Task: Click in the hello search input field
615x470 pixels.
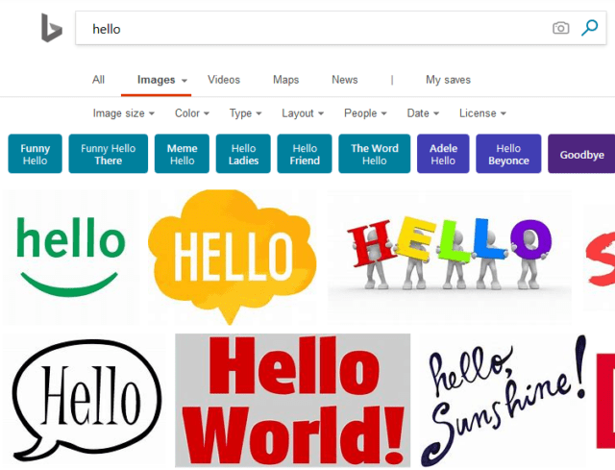Action: pyautogui.click(x=314, y=28)
